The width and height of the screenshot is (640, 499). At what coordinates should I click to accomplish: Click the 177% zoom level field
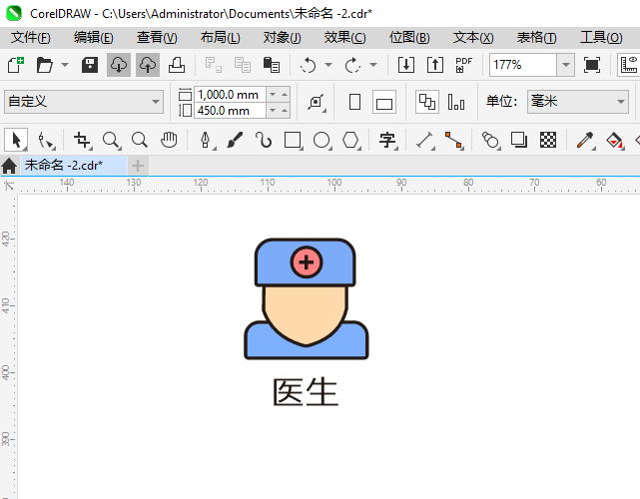[x=523, y=65]
